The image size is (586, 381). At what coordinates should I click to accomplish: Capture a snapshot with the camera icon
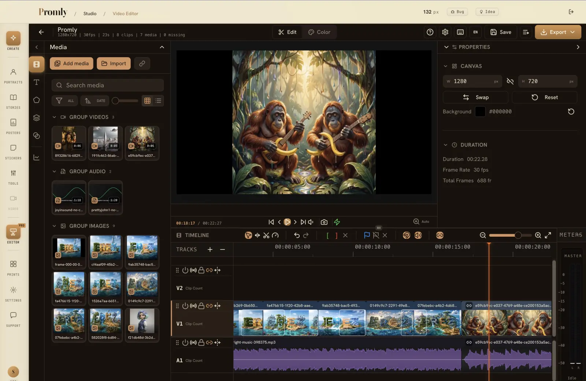coord(324,222)
